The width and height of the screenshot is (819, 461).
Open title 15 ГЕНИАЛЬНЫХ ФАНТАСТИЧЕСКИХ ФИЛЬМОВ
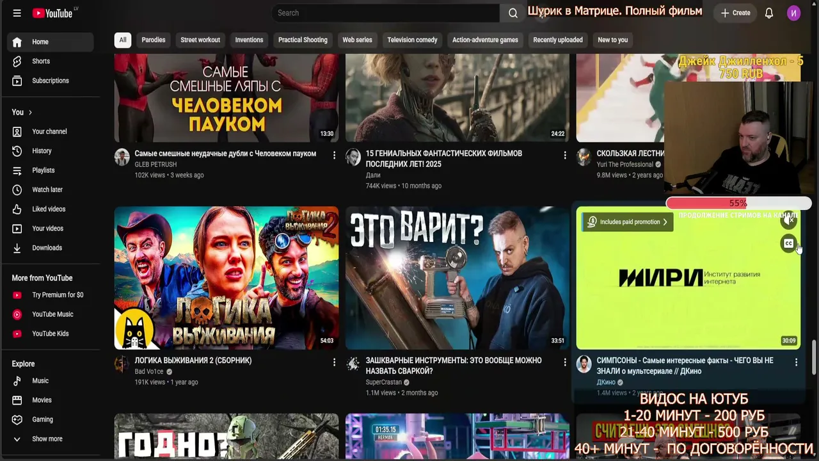tap(444, 159)
